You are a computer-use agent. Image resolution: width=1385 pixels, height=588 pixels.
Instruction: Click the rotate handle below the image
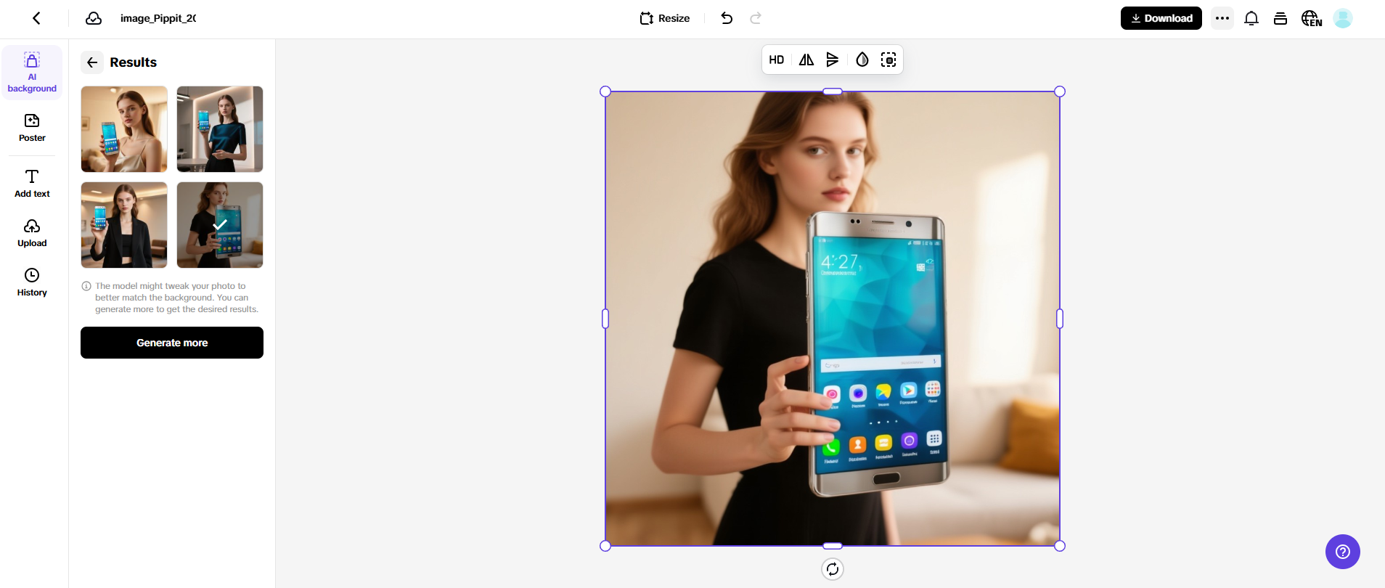point(833,569)
